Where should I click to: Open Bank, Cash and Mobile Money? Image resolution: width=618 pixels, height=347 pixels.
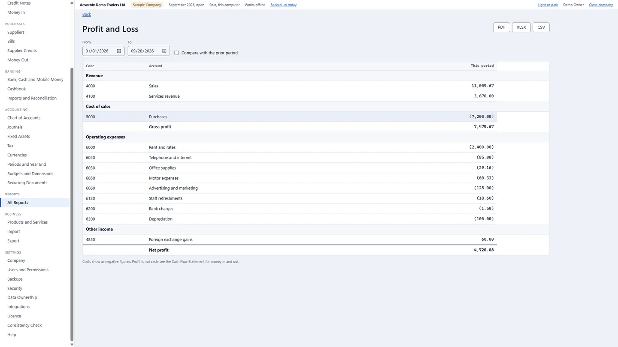coord(35,80)
